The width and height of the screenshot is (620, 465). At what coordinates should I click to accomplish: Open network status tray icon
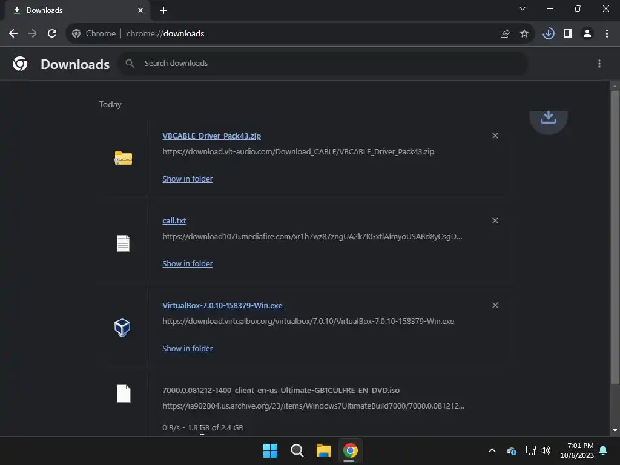coord(530,450)
